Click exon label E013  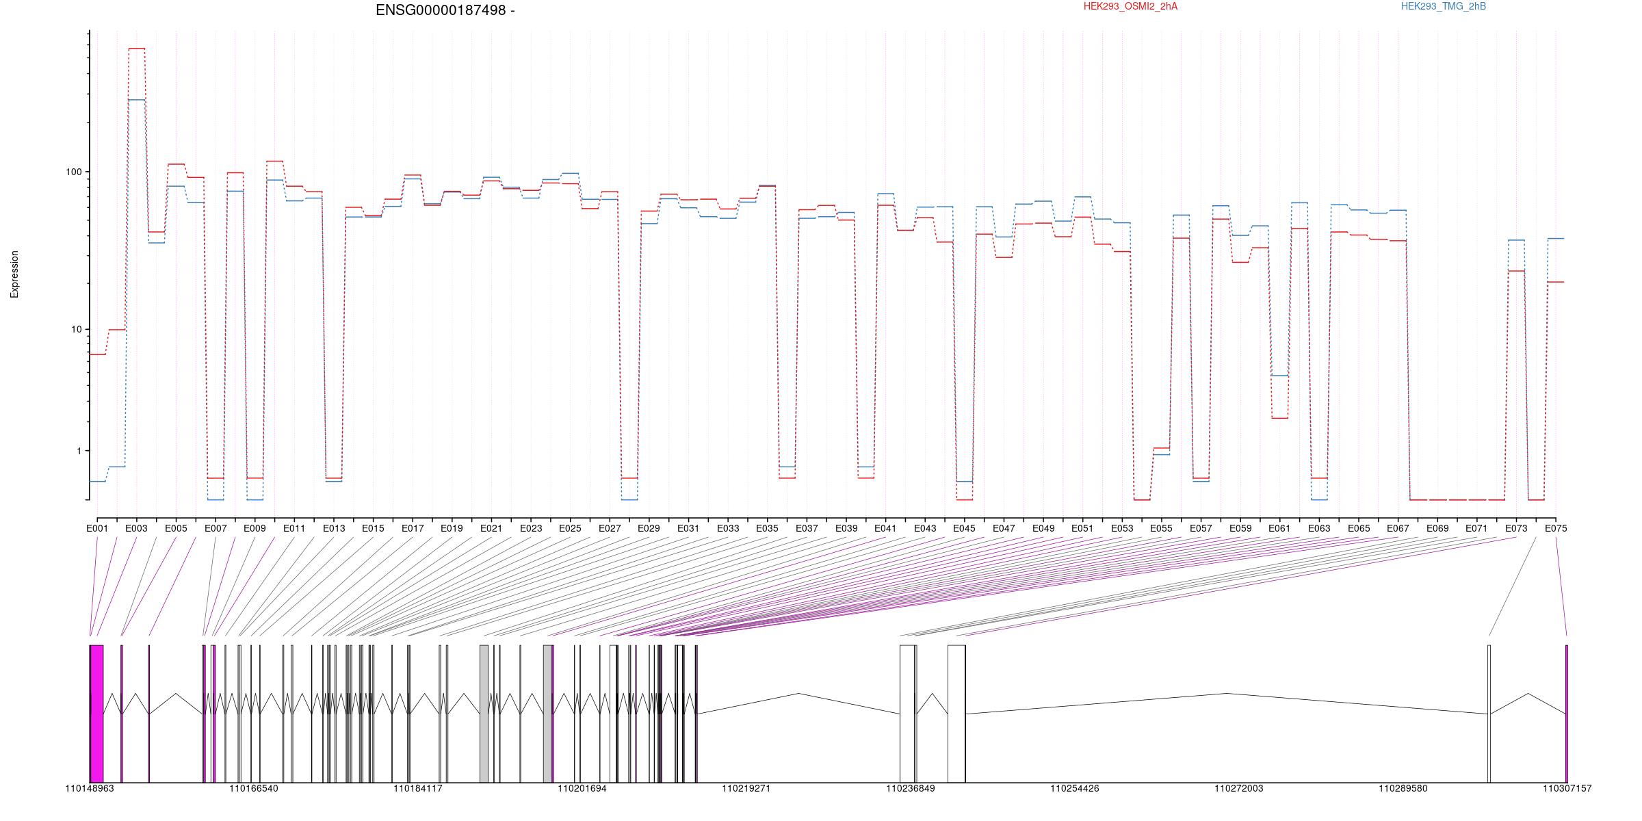[x=334, y=528]
